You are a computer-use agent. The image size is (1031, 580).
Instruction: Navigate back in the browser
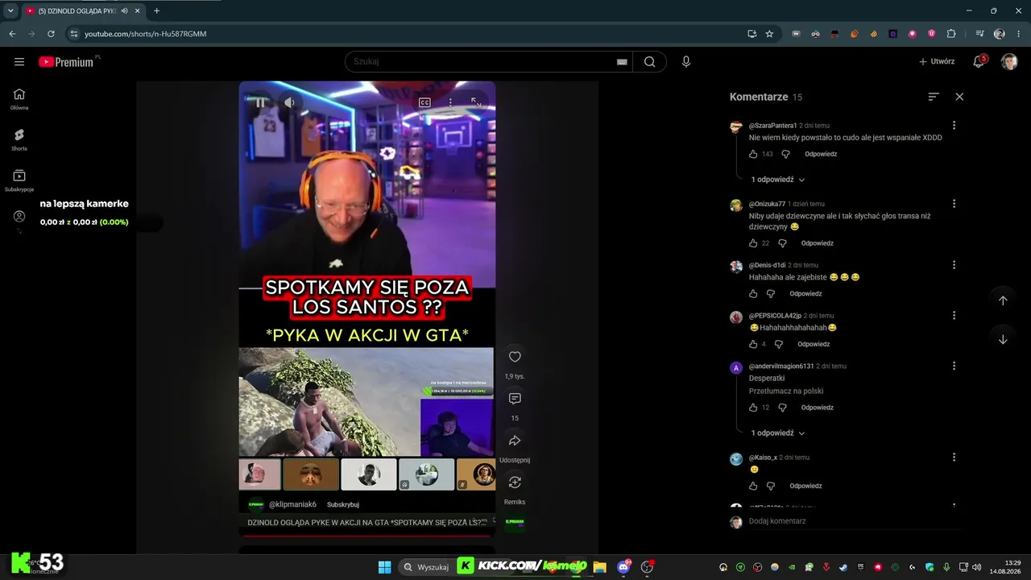pyautogui.click(x=12, y=34)
